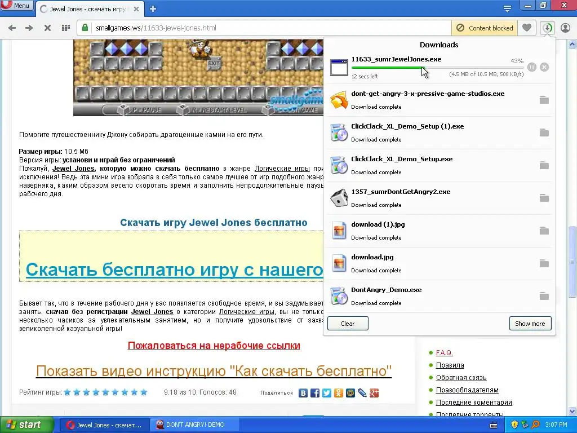This screenshot has height=433, width=577.
Task: Share page on Facebook icon
Action: pos(315,393)
